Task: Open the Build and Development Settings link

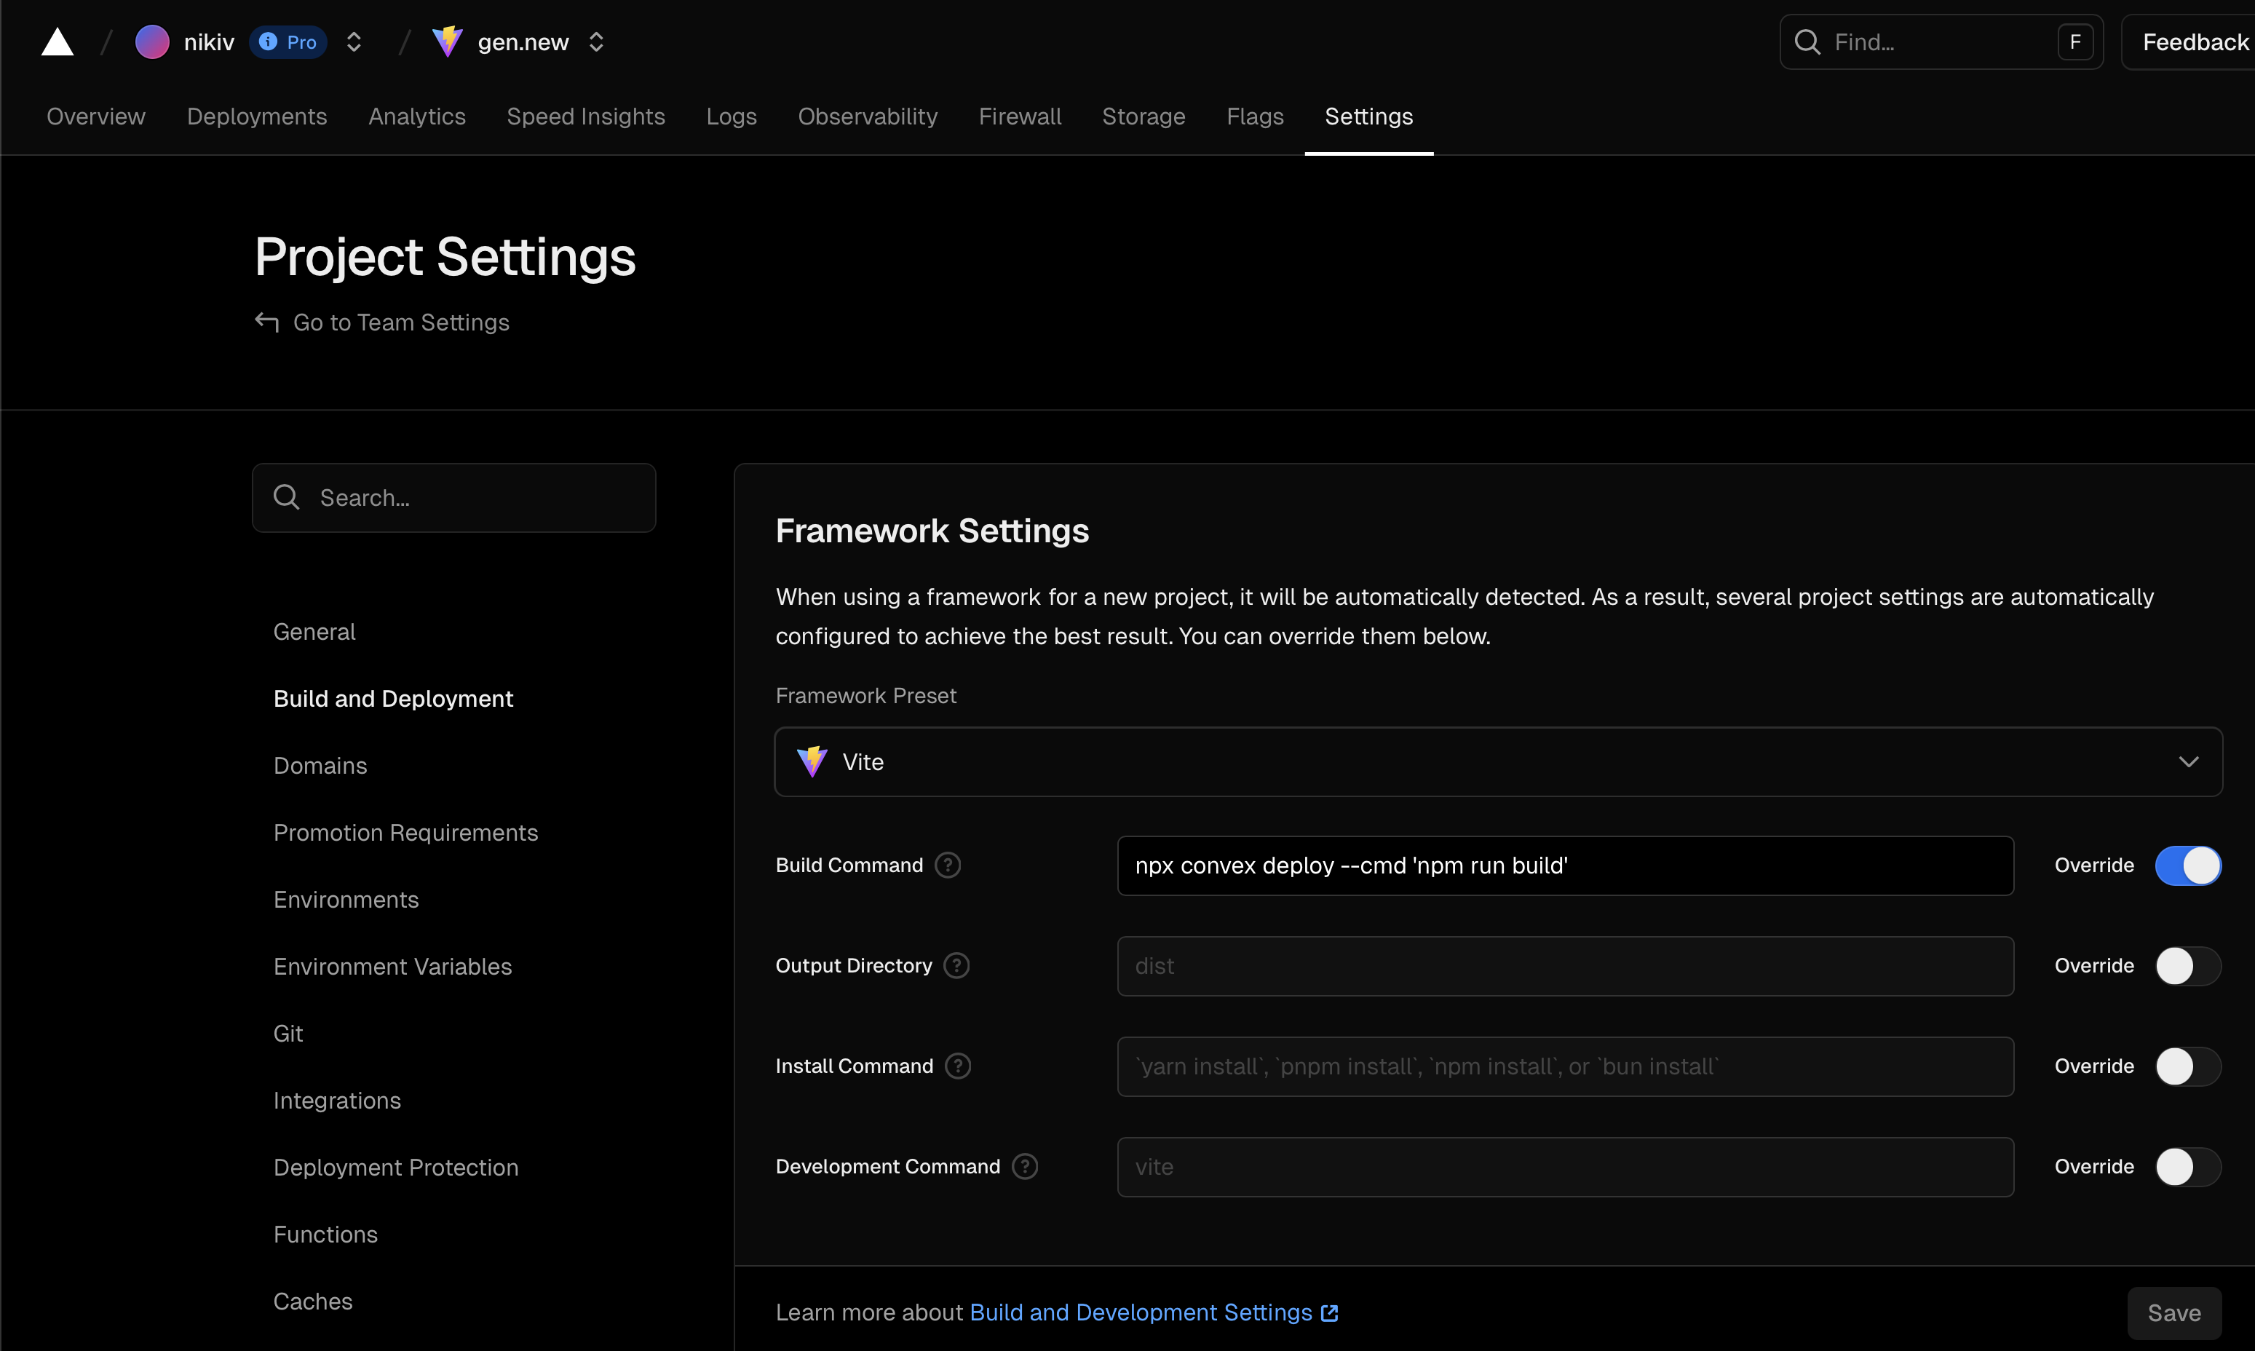Action: point(1141,1312)
